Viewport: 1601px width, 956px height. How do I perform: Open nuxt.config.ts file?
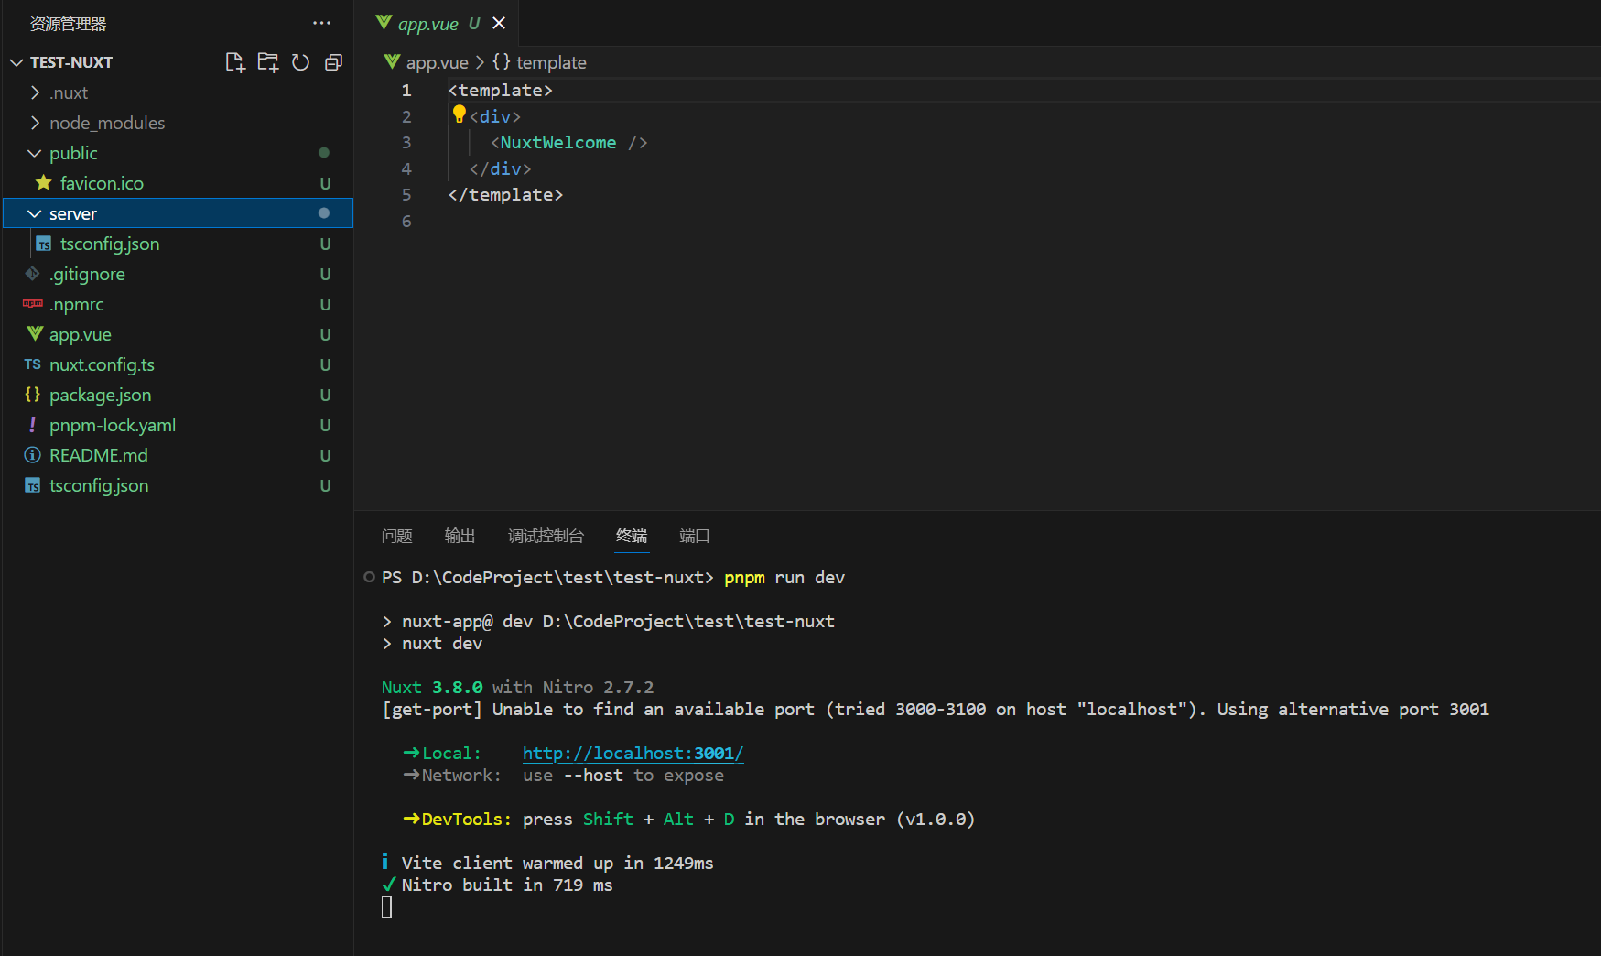102,364
